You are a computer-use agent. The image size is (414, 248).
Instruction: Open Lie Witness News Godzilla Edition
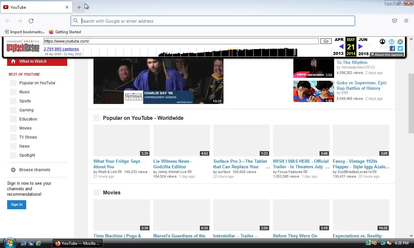pos(172,164)
